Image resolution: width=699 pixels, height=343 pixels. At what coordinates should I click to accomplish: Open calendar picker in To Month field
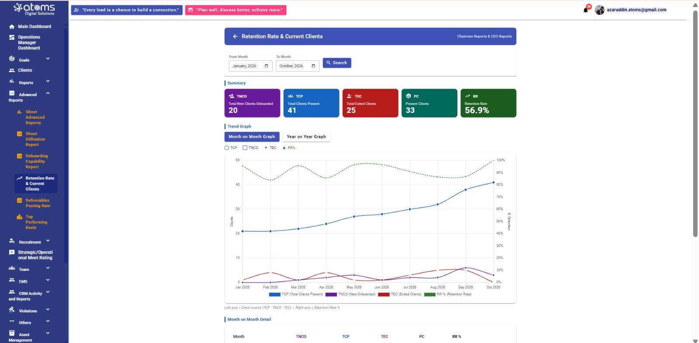tap(313, 66)
